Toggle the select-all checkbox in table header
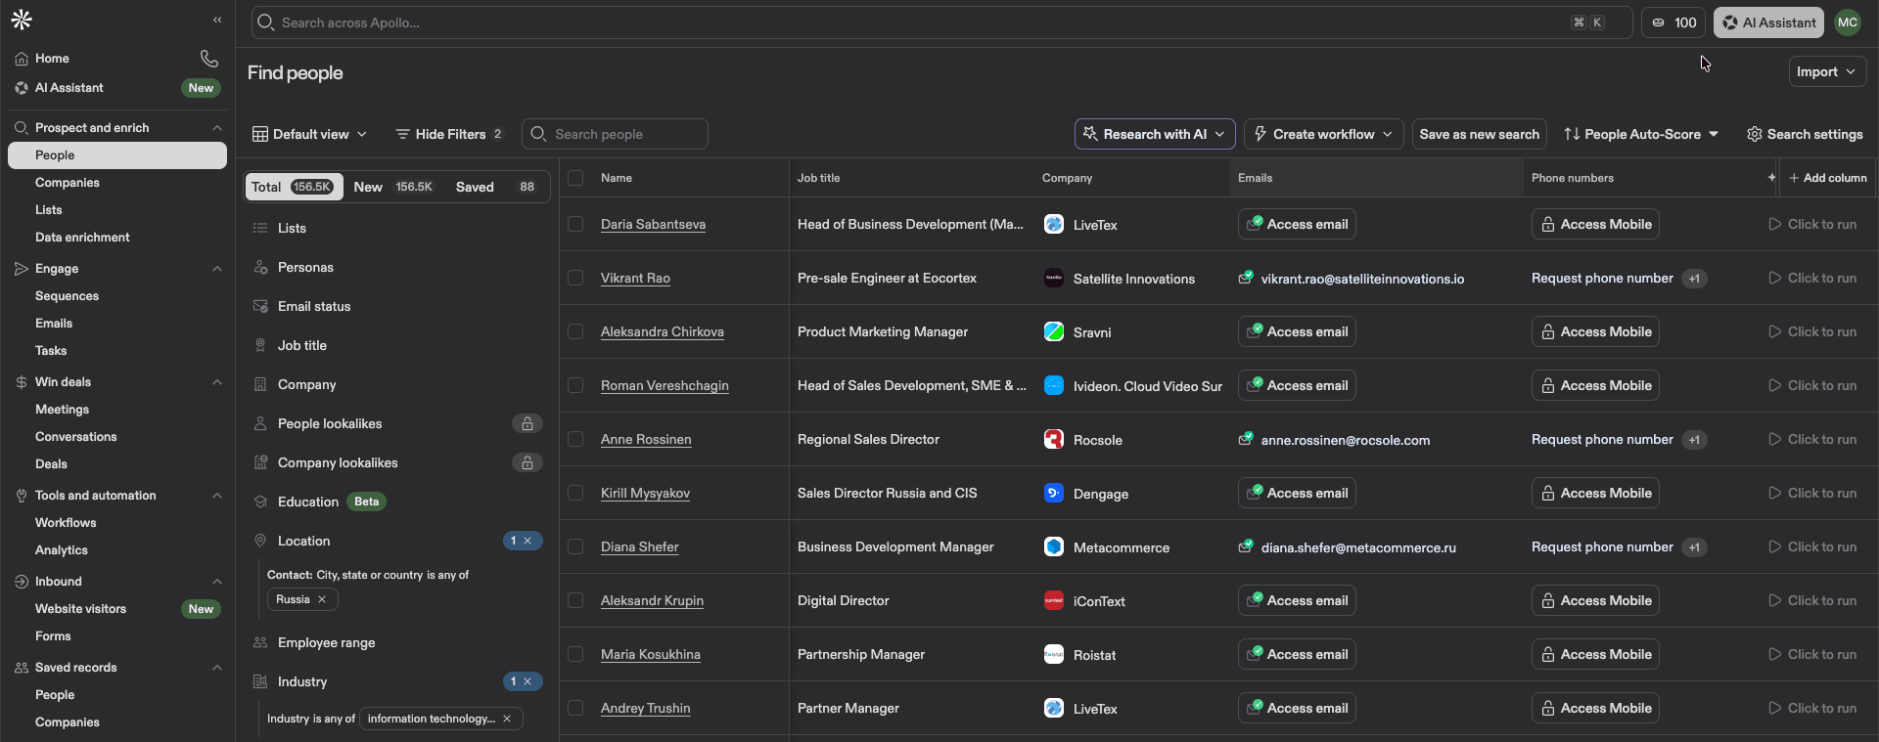The width and height of the screenshot is (1879, 742). pos(575,178)
